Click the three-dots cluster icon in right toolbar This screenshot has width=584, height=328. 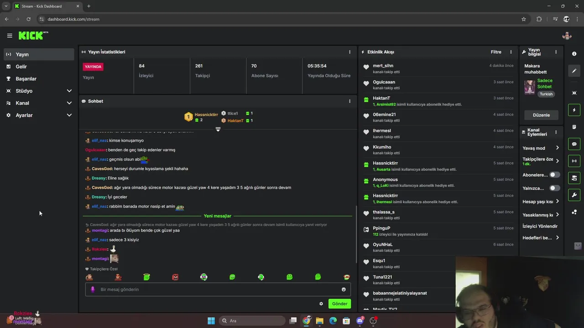(574, 212)
